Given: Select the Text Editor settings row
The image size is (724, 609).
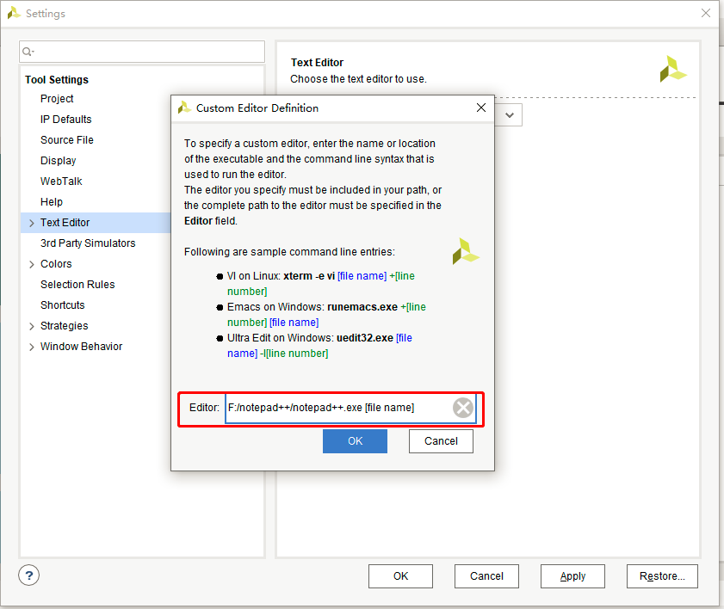Looking at the screenshot, I should pos(96,223).
